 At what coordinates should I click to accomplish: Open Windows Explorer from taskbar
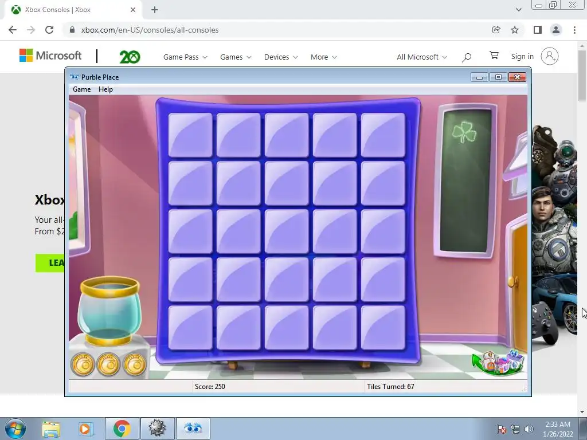pos(51,429)
